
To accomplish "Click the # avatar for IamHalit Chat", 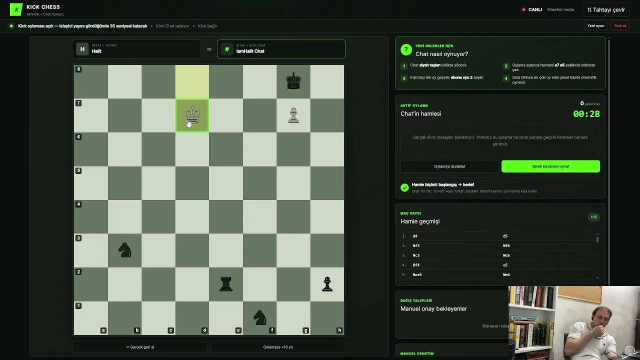I will point(227,49).
